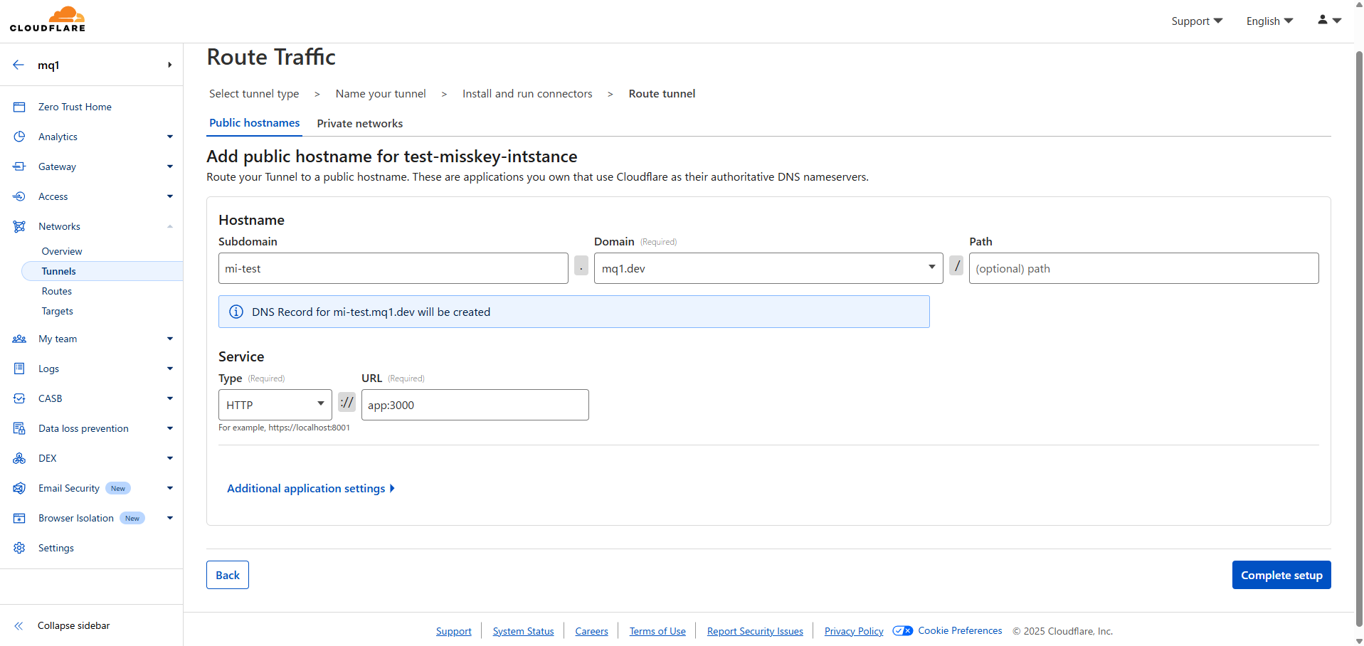This screenshot has height=646, width=1364.
Task: Click the Select tunnel type breadcrumb step
Action: [254, 94]
